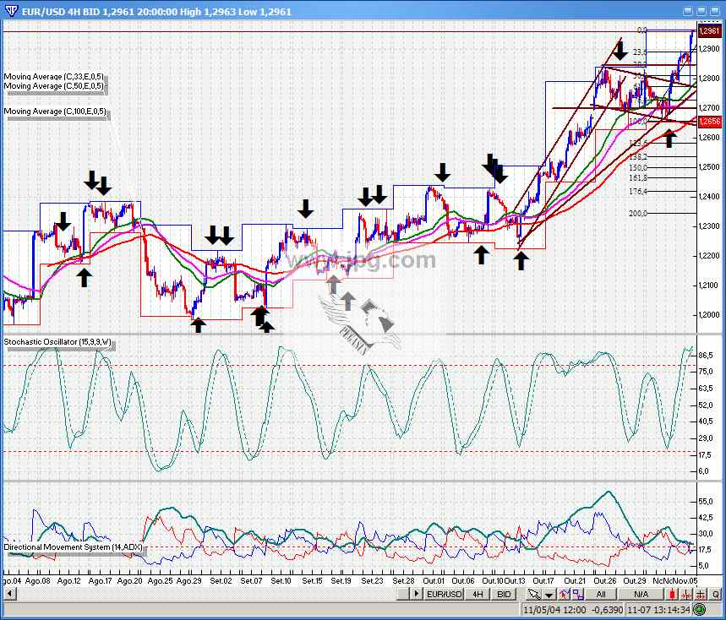Click the forward arrow icon left of EUR/USD
Image resolution: width=726 pixels, height=620 pixels.
[416, 595]
